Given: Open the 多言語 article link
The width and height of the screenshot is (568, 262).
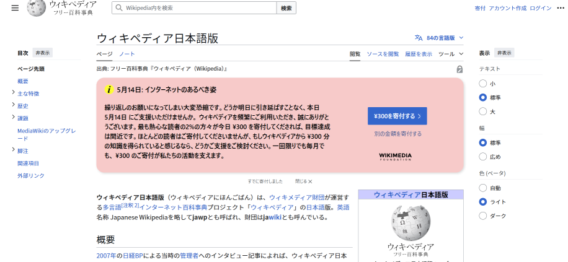Looking at the screenshot, I should click(x=112, y=207).
